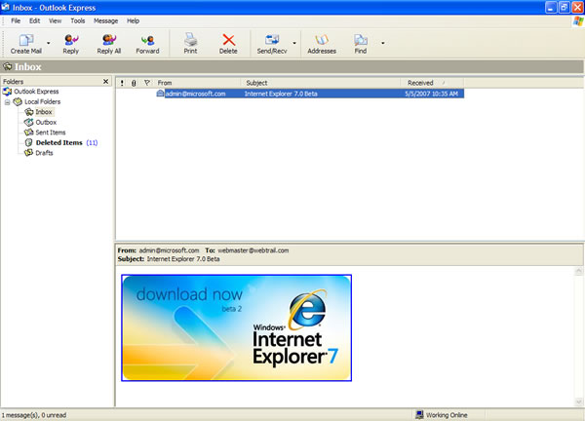
Task: Click the Create Mail toolbar icon
Action: coord(25,40)
